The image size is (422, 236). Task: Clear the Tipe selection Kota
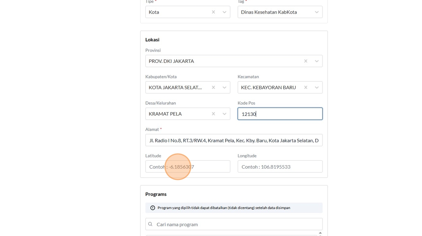213,12
